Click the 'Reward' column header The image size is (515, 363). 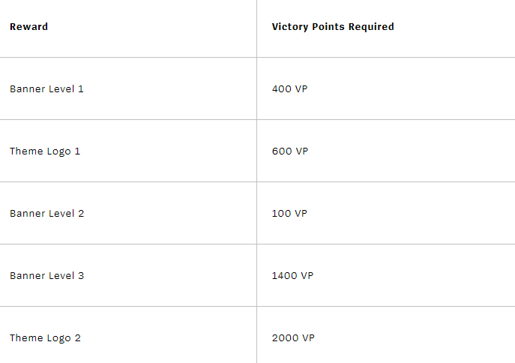[x=28, y=27]
